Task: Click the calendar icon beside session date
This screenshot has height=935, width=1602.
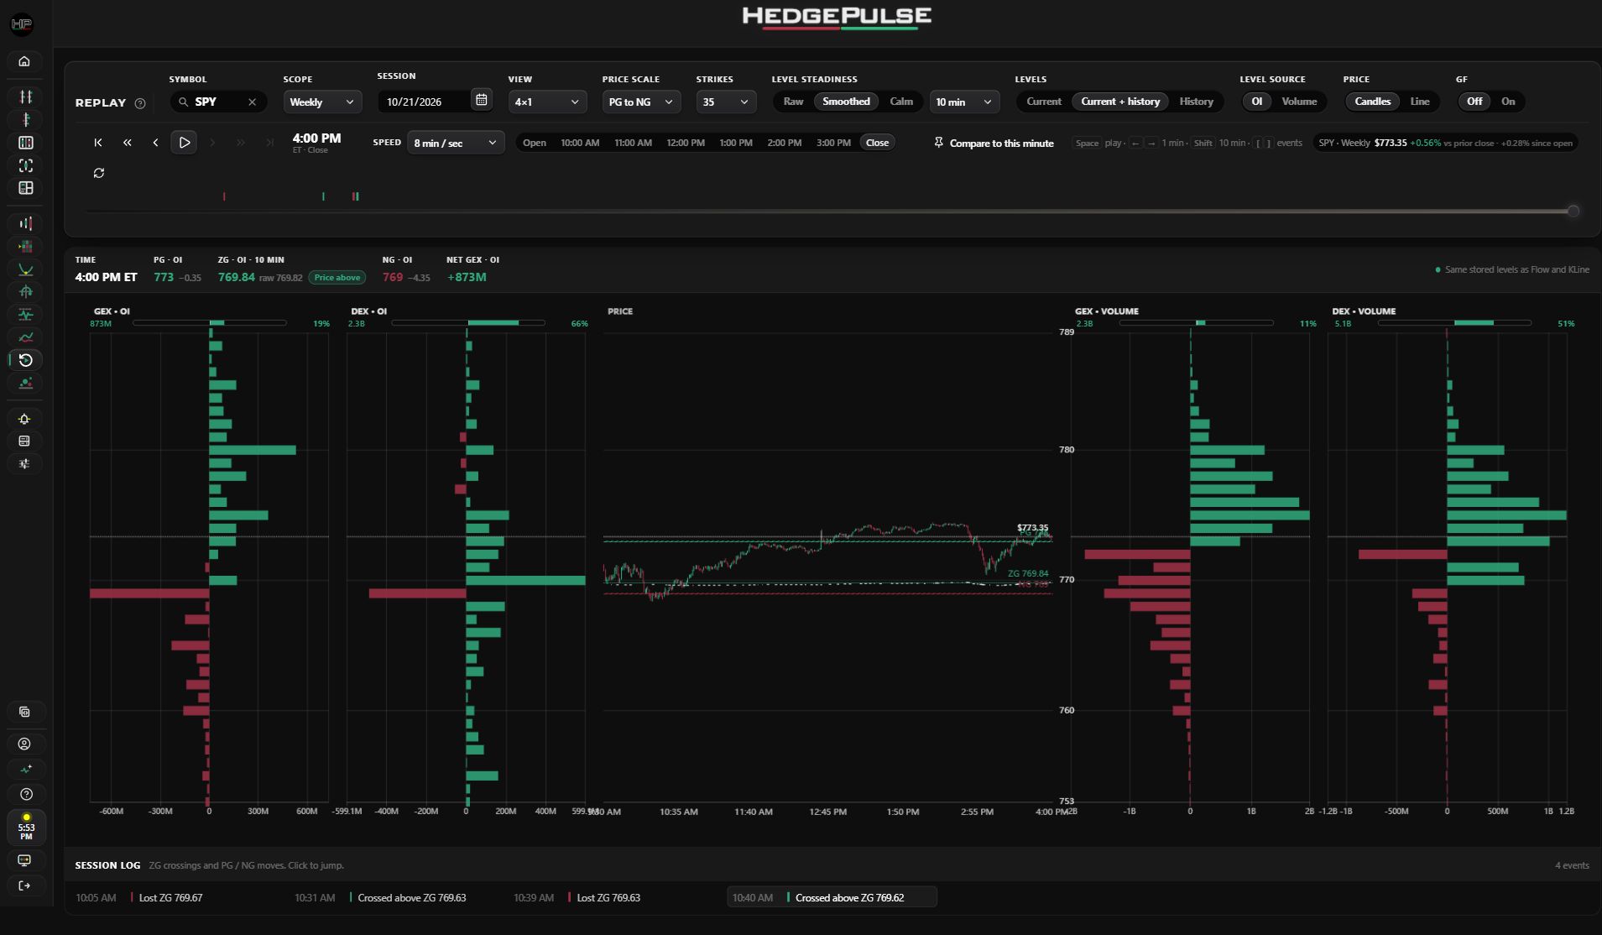Action: click(481, 101)
